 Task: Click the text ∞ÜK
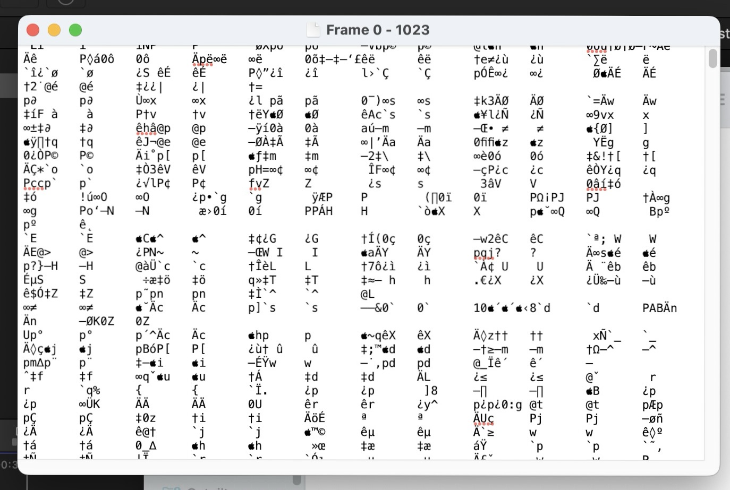90,405
